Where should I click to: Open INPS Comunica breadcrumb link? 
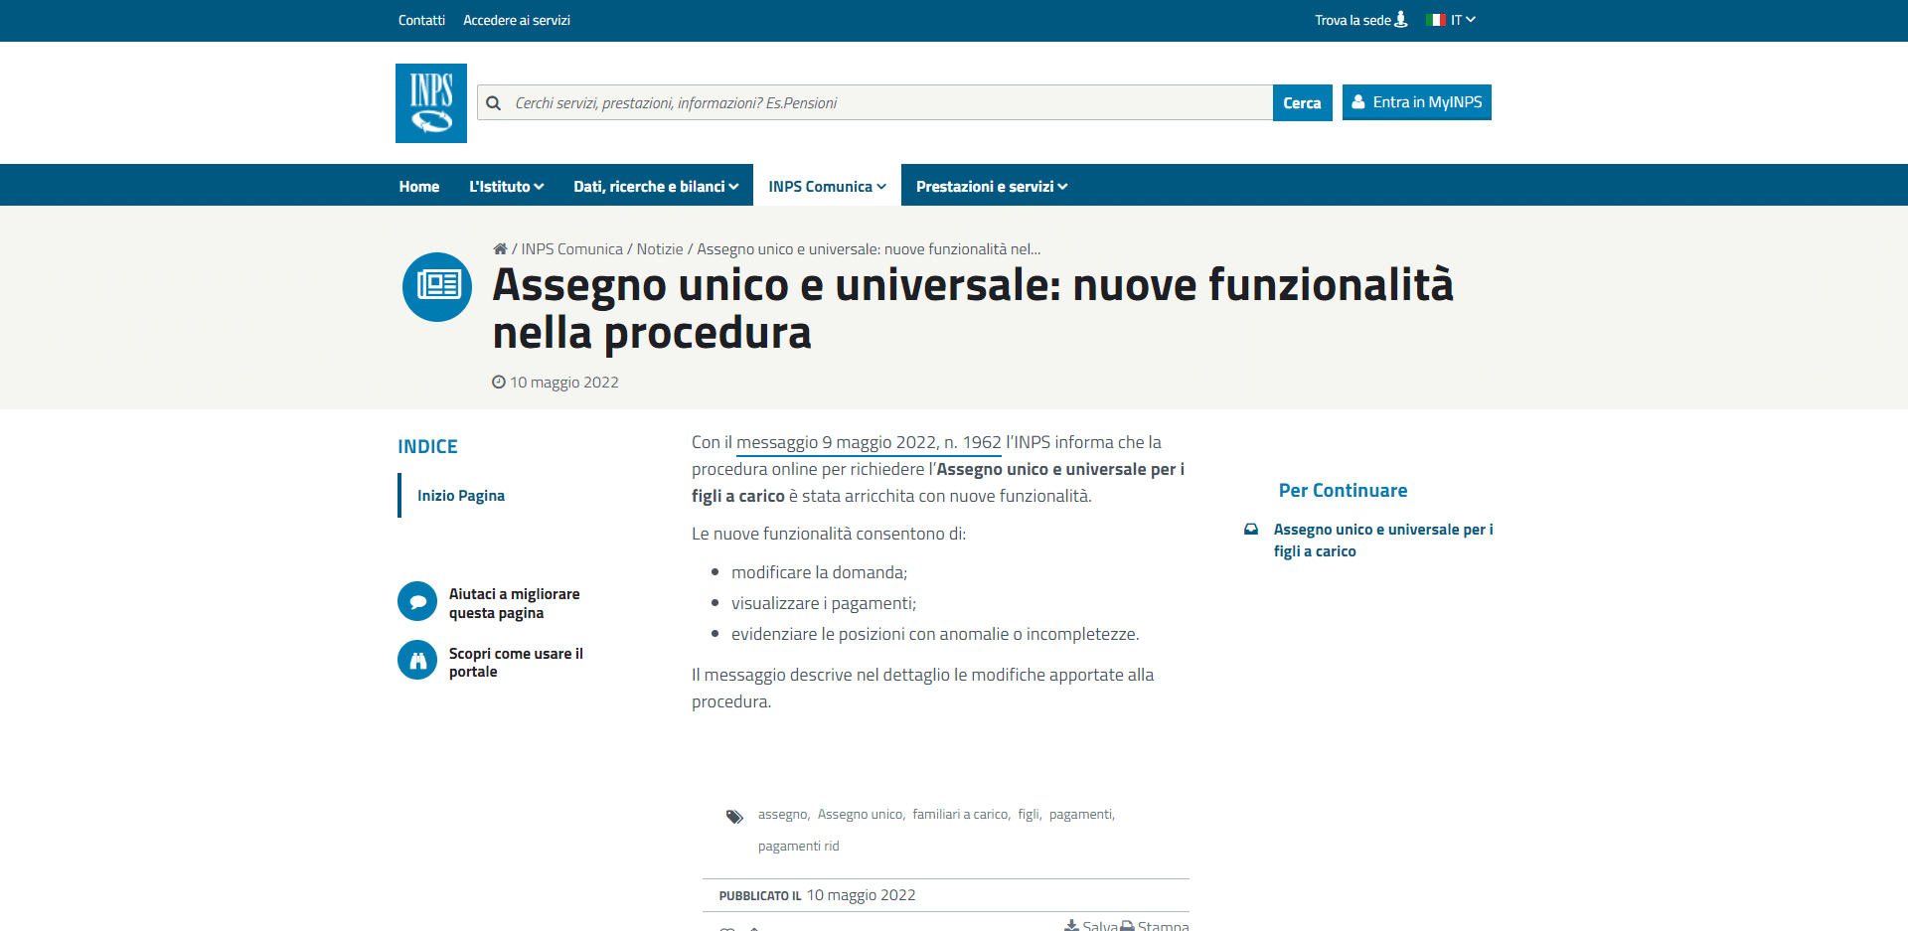click(x=572, y=249)
